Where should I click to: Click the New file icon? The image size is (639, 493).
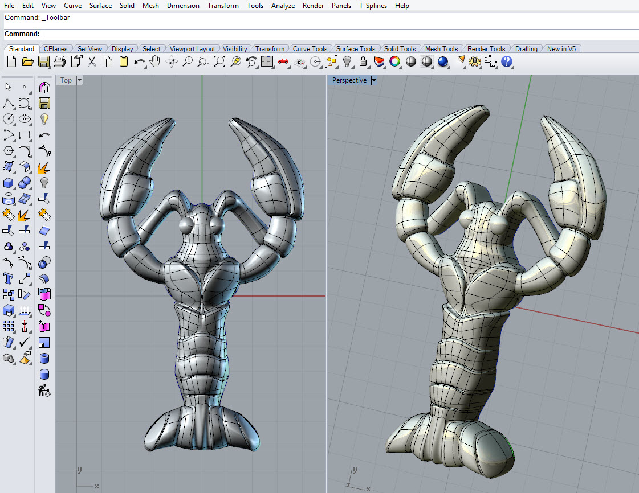pyautogui.click(x=12, y=62)
